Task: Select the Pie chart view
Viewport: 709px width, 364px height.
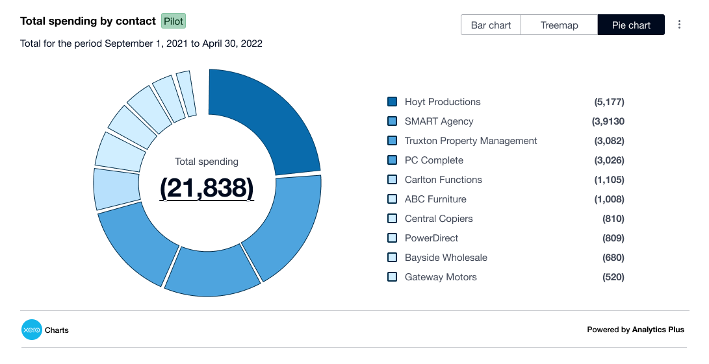Action: tap(631, 25)
